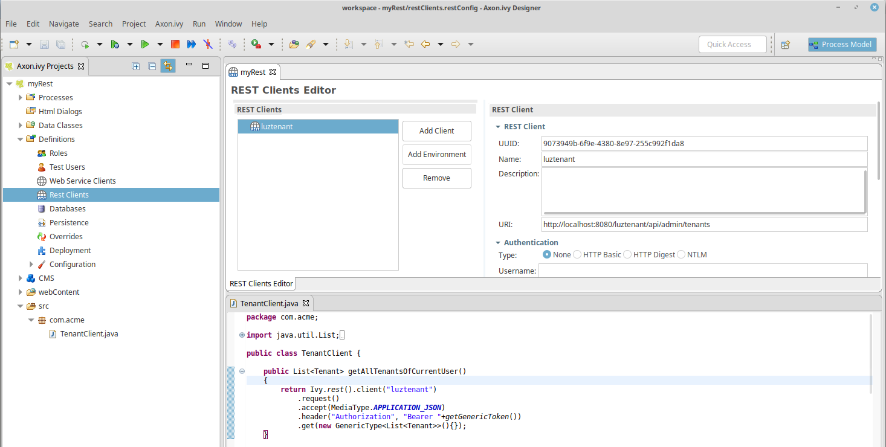Collapse the REST Client section

pyautogui.click(x=498, y=127)
